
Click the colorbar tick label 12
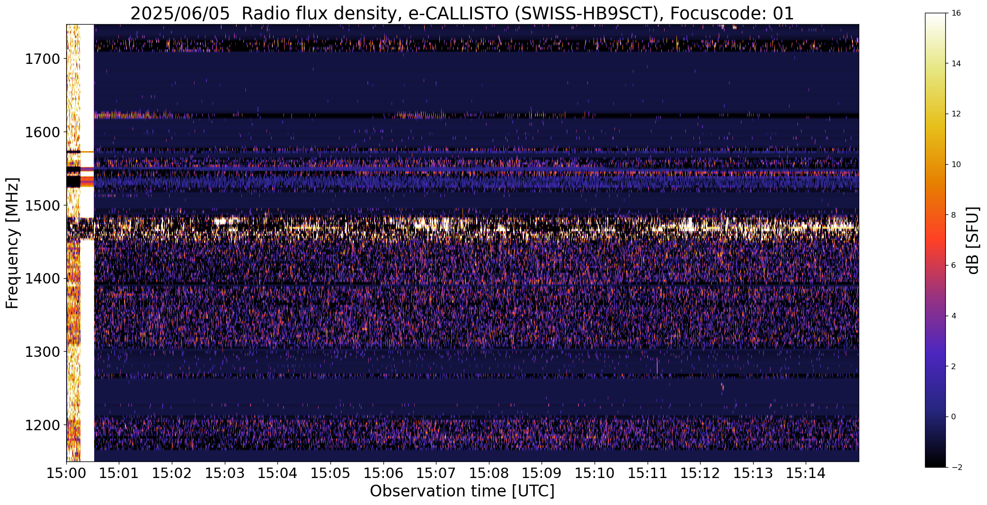tap(956, 114)
